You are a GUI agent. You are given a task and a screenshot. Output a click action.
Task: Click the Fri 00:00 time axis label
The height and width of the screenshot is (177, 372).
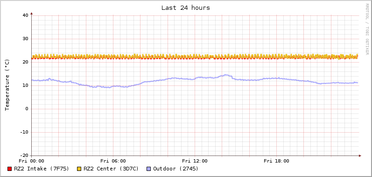click(32, 161)
